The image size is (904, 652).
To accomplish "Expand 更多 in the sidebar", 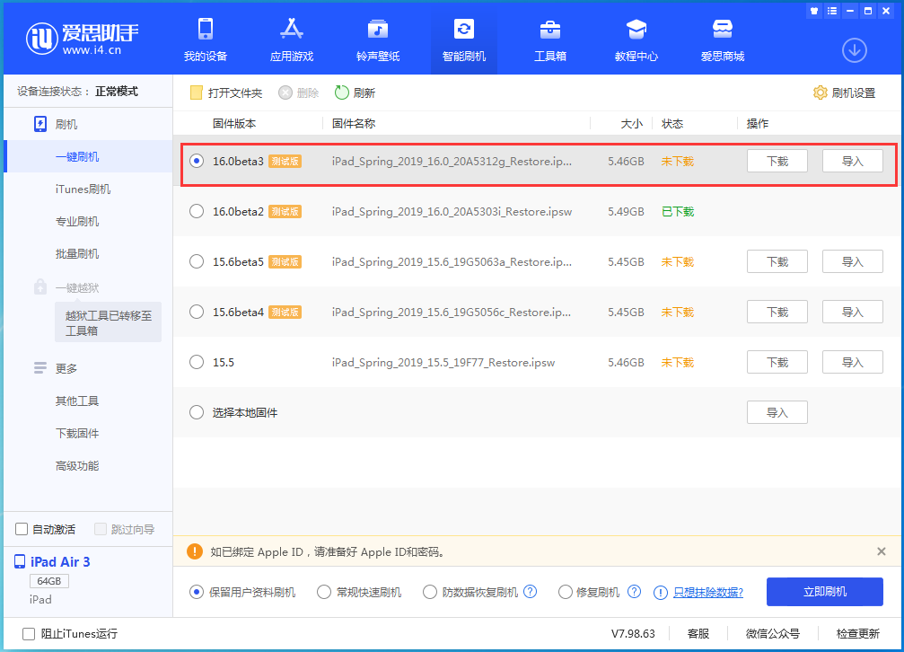I will coord(63,367).
